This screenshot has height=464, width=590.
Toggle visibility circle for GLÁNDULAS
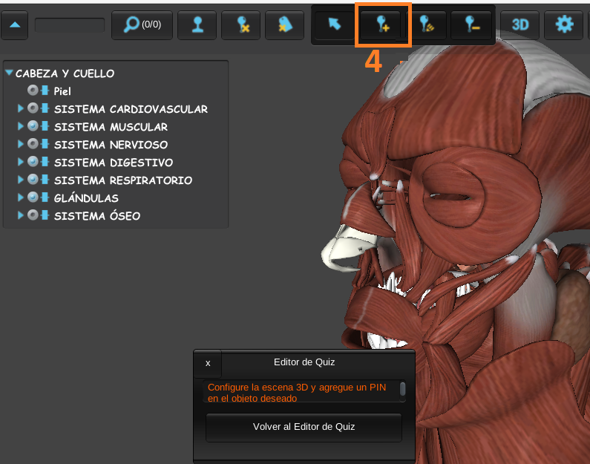[x=33, y=197]
